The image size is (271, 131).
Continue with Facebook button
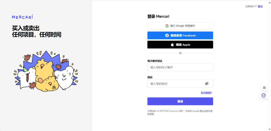[180, 35]
